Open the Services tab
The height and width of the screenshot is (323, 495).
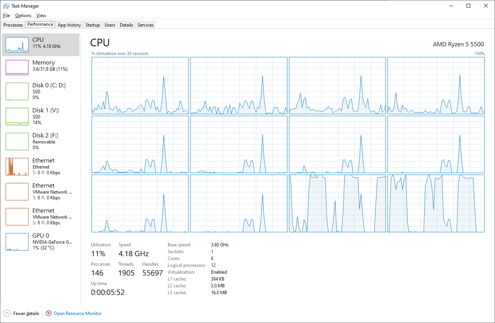pyautogui.click(x=146, y=25)
